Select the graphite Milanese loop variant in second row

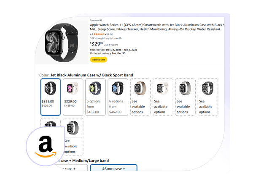coord(73,136)
